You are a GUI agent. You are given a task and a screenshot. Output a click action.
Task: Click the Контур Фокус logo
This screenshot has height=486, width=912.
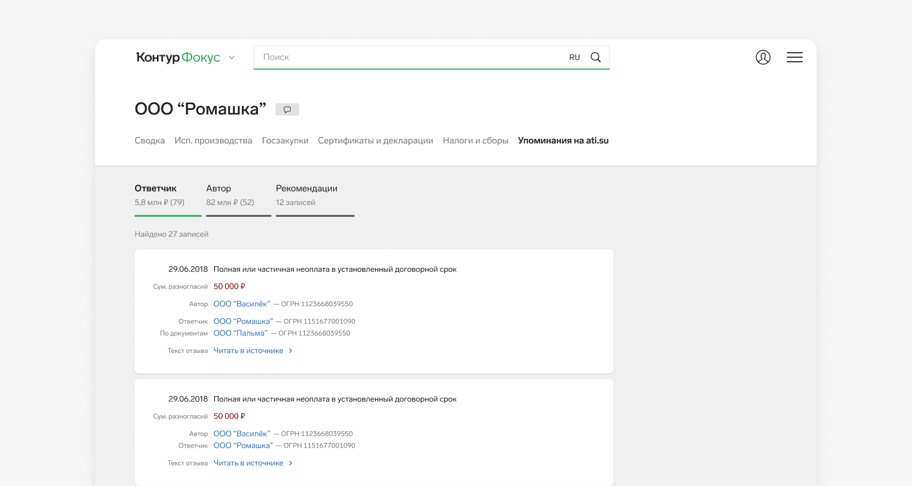[x=178, y=58]
